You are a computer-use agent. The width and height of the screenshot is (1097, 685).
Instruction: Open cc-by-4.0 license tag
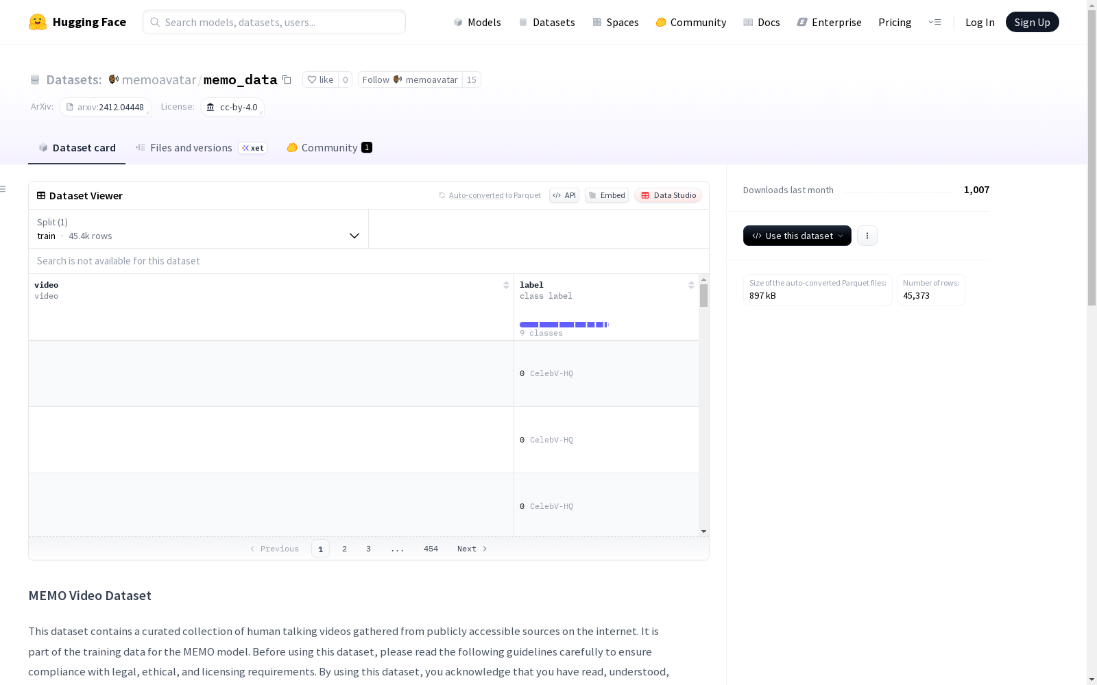coord(232,107)
